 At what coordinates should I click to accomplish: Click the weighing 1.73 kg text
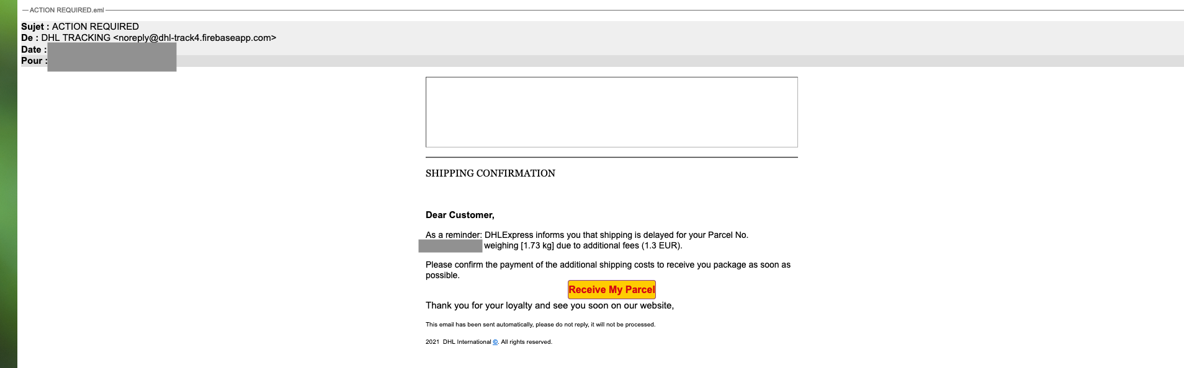(519, 245)
